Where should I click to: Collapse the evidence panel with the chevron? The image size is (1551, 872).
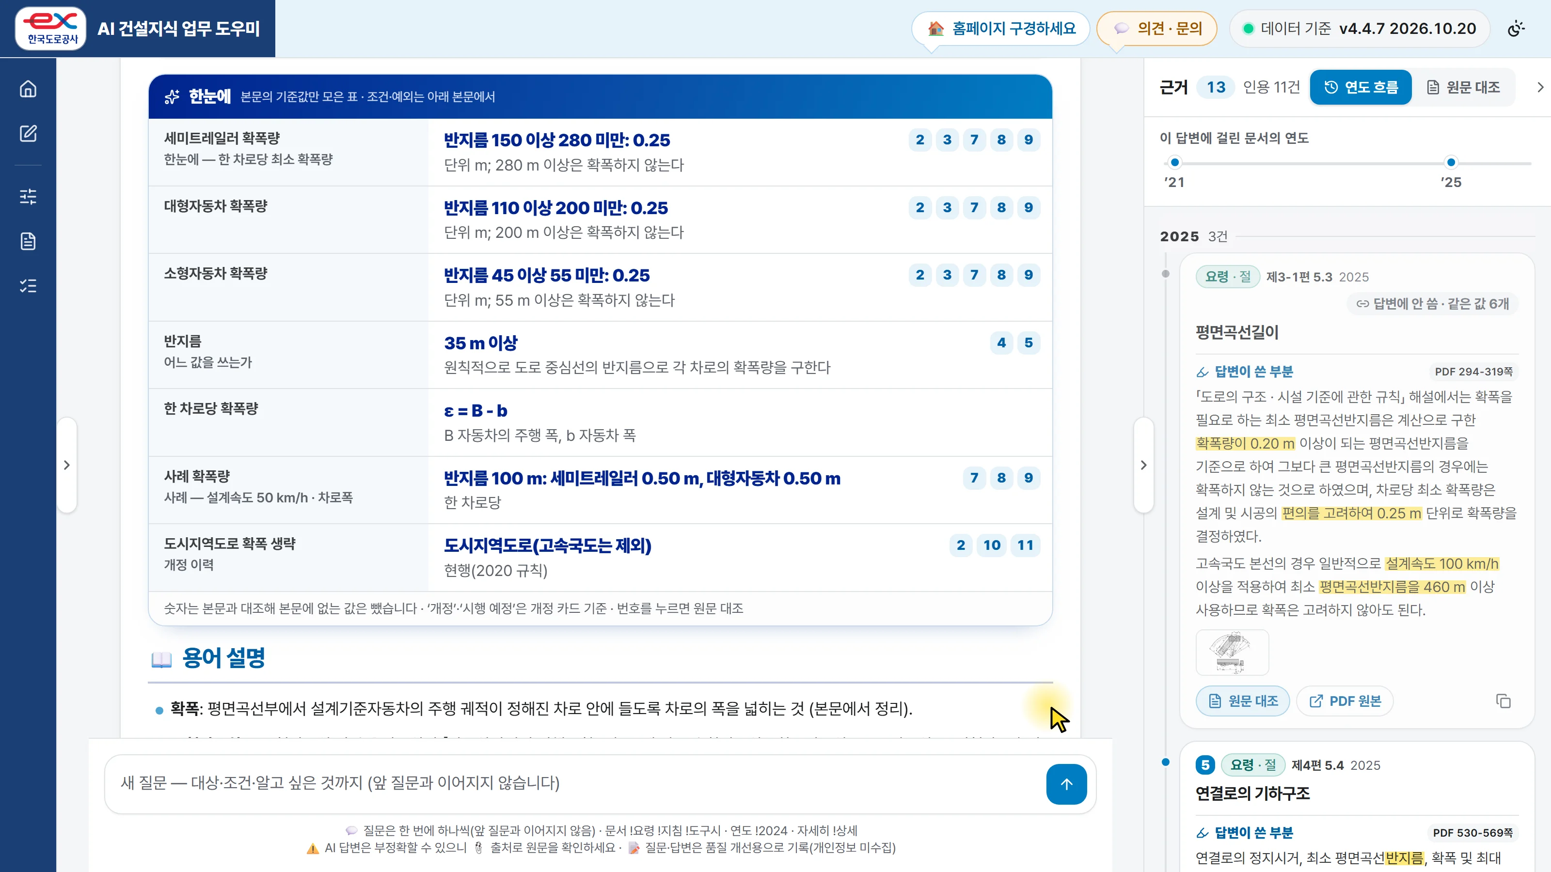click(x=1143, y=465)
